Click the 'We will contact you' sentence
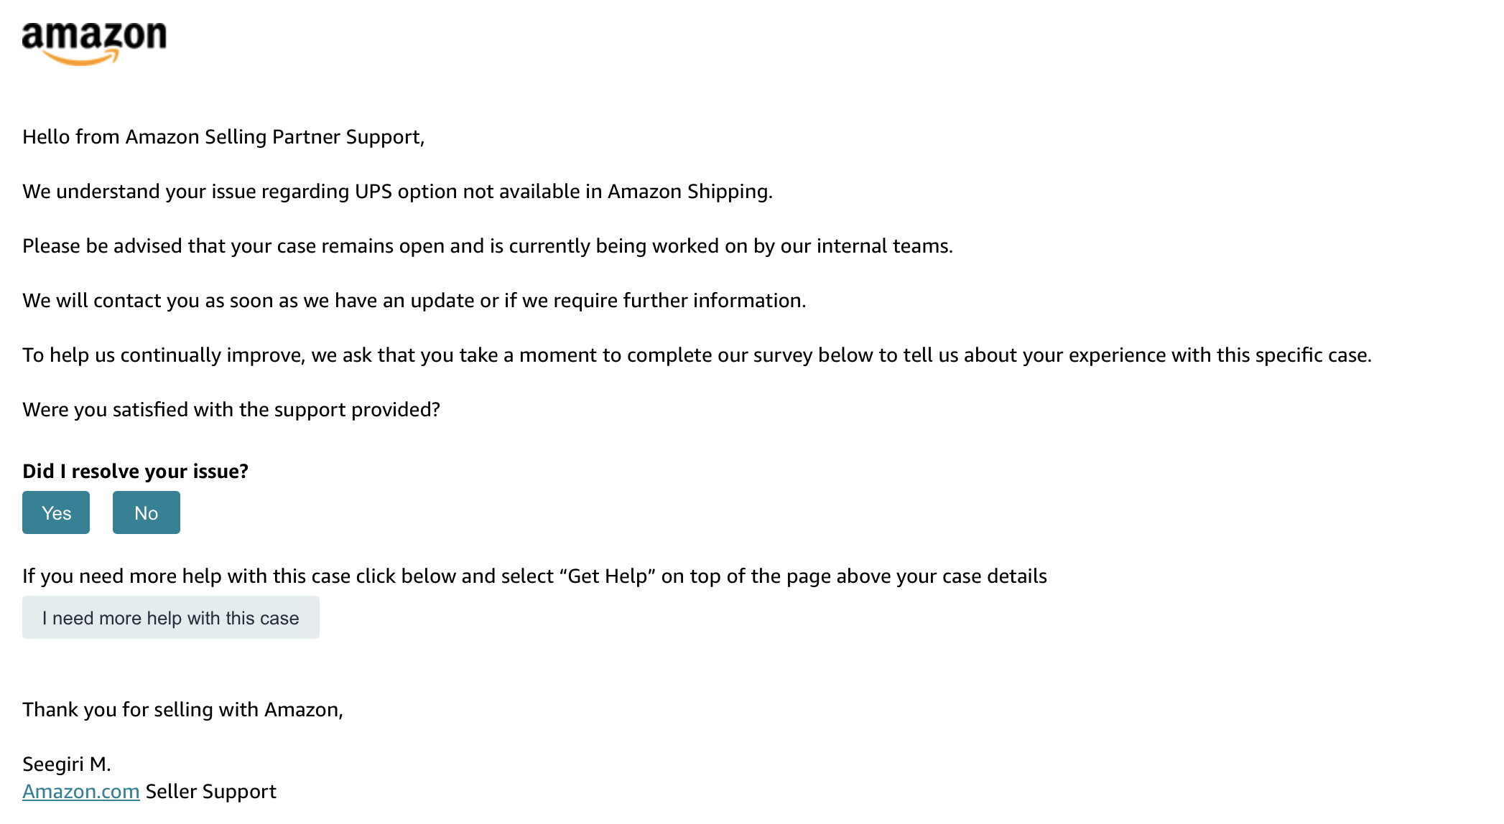1504x824 pixels. click(x=414, y=300)
